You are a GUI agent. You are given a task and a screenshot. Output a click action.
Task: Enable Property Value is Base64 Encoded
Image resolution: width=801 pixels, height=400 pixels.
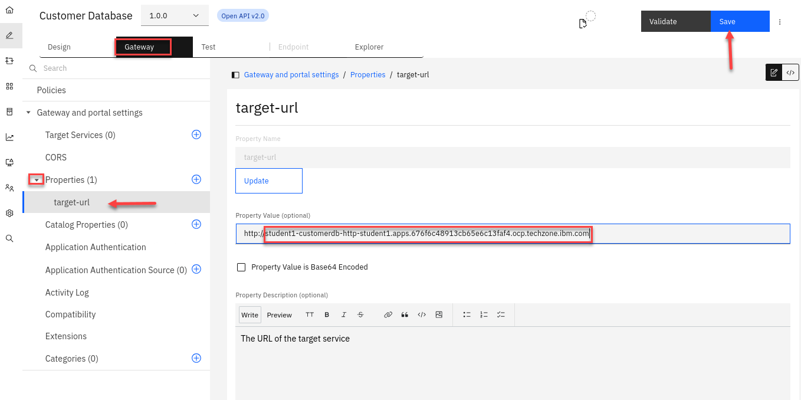241,267
